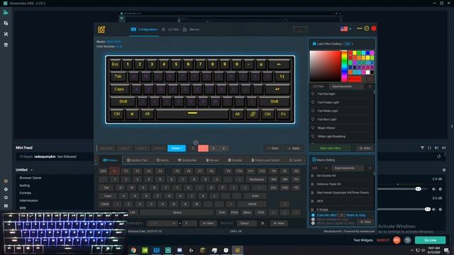The width and height of the screenshot is (454, 255).
Task: Open the Mouse key tab
Action: (x=212, y=160)
